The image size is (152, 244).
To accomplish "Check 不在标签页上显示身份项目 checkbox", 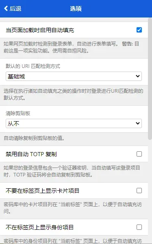I will (x=139, y=227).
